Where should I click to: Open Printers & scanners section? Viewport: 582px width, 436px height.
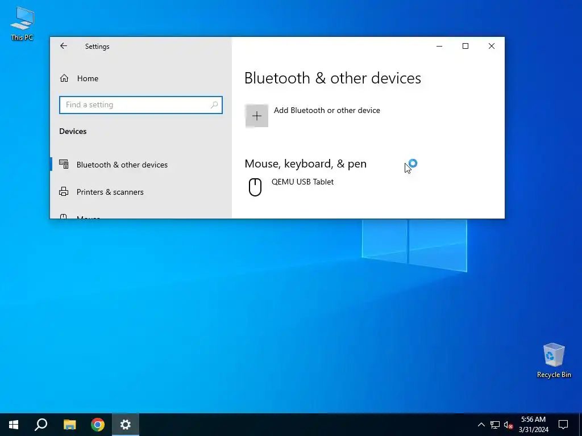pyautogui.click(x=110, y=192)
